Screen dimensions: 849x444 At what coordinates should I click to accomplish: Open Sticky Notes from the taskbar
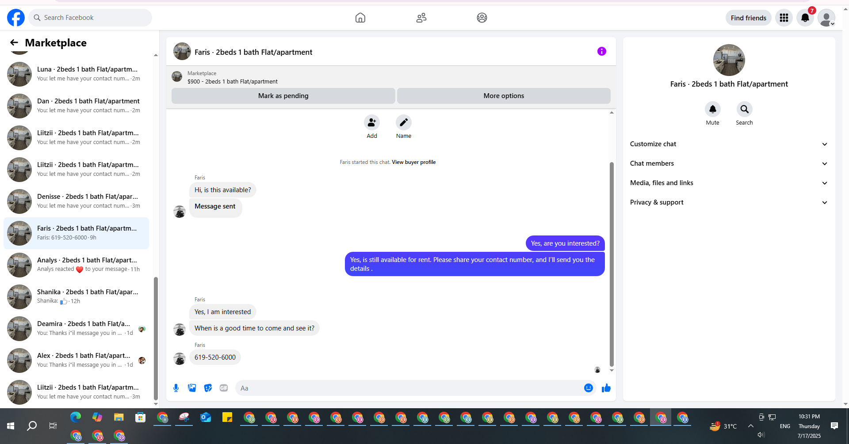(x=227, y=417)
